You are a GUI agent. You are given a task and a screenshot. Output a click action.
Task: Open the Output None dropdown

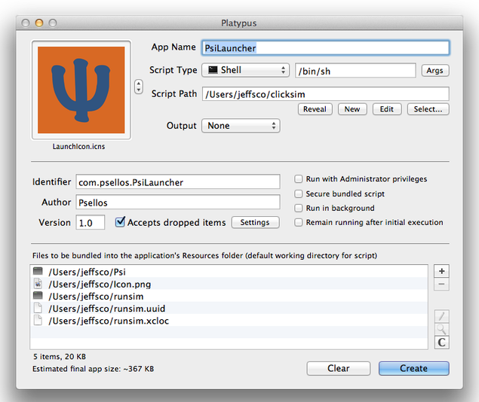coord(241,126)
